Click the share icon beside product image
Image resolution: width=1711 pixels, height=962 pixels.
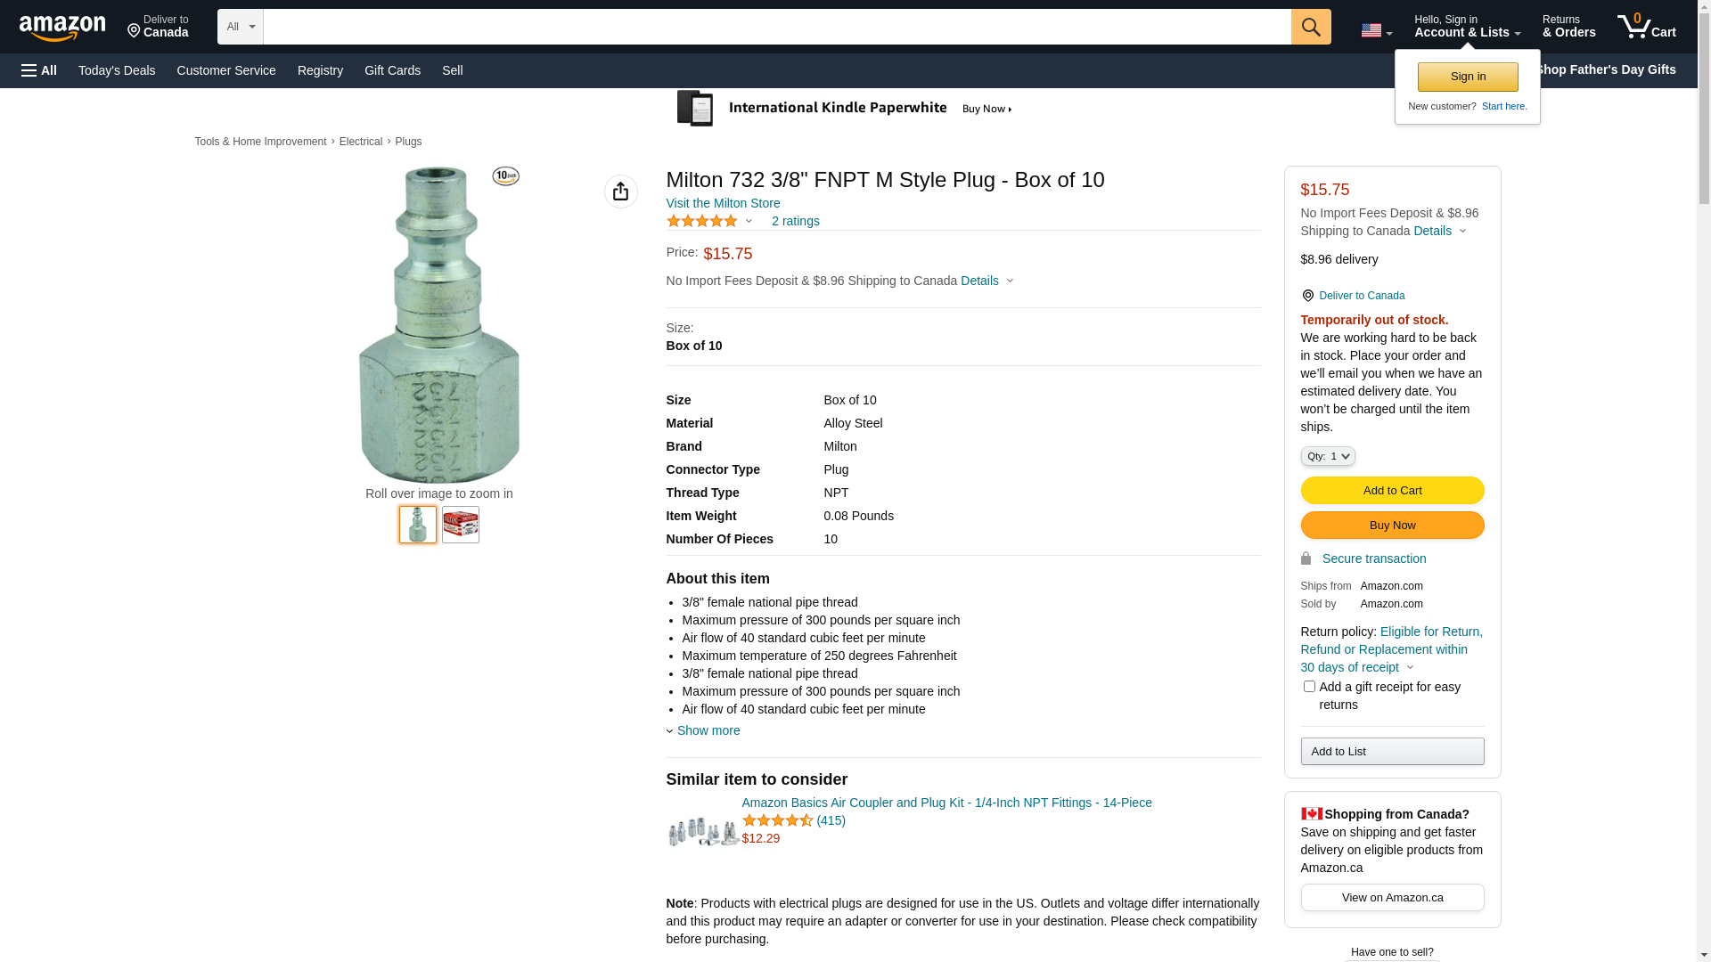click(620, 192)
